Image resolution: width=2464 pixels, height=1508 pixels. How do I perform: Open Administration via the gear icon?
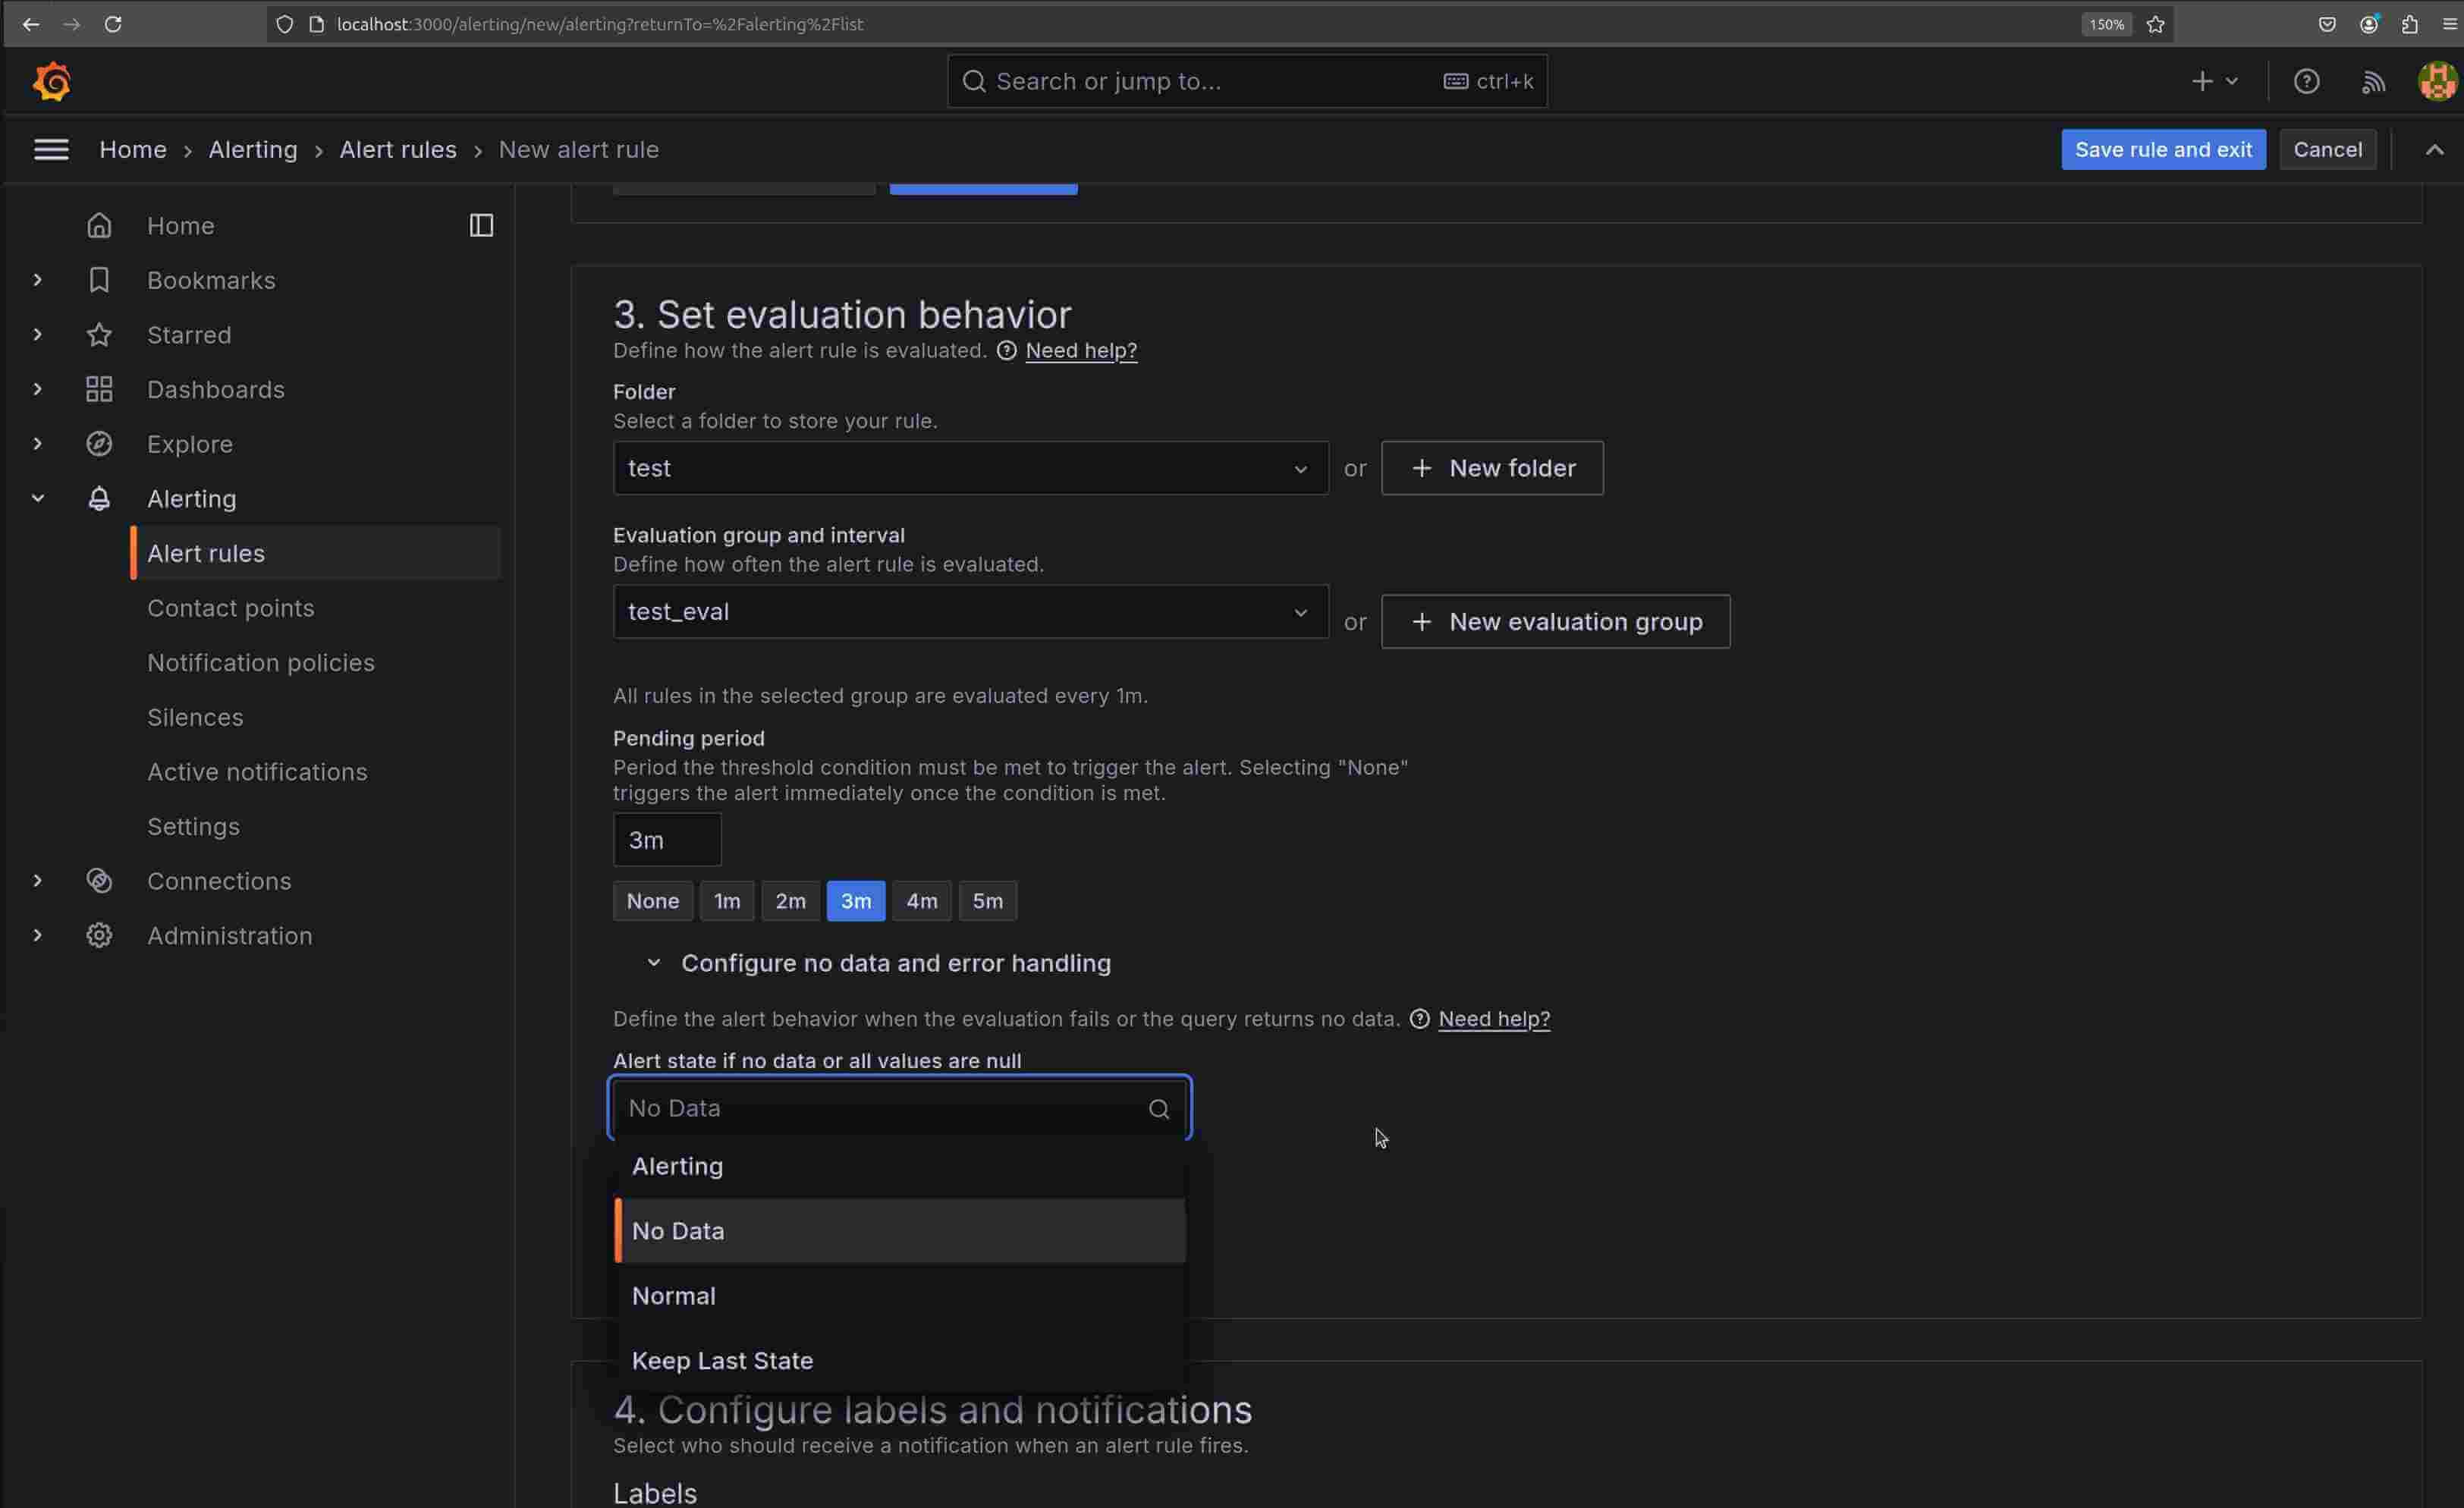tap(99, 935)
